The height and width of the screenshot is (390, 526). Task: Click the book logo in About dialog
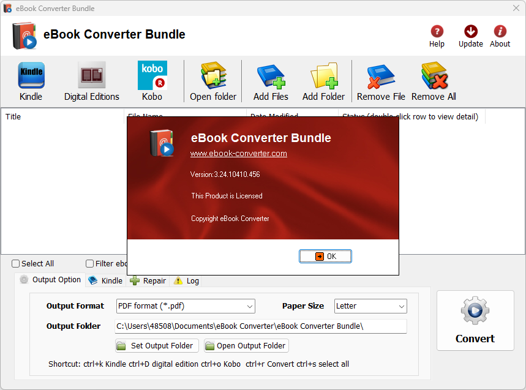162,143
